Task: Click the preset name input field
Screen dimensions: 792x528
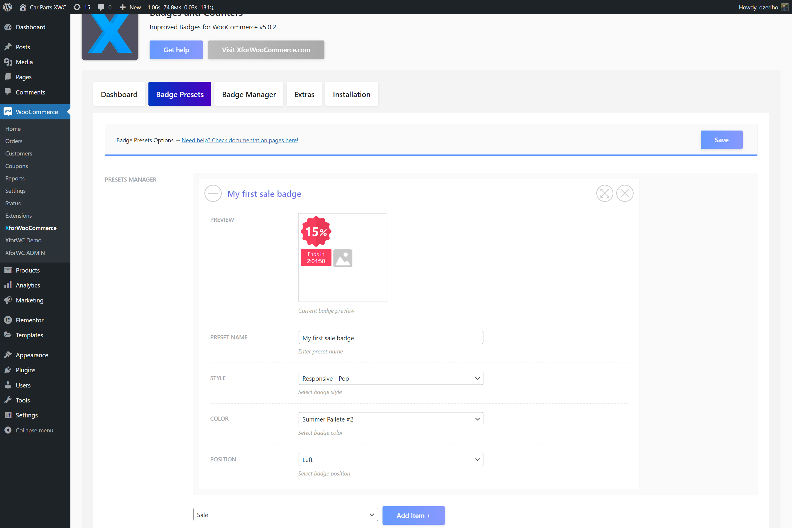Action: coord(391,337)
